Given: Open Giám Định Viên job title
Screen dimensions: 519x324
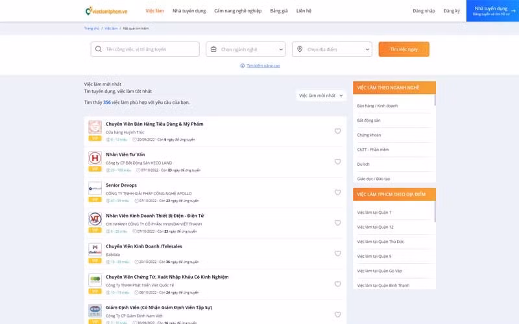Looking at the screenshot, I should [159, 307].
